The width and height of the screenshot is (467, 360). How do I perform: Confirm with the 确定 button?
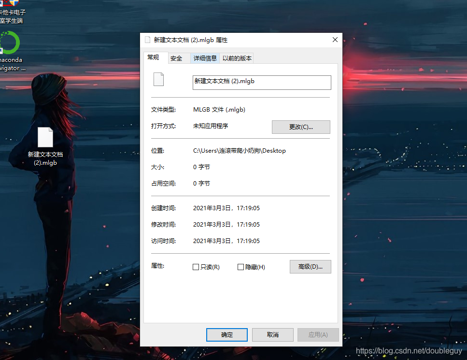[226, 335]
